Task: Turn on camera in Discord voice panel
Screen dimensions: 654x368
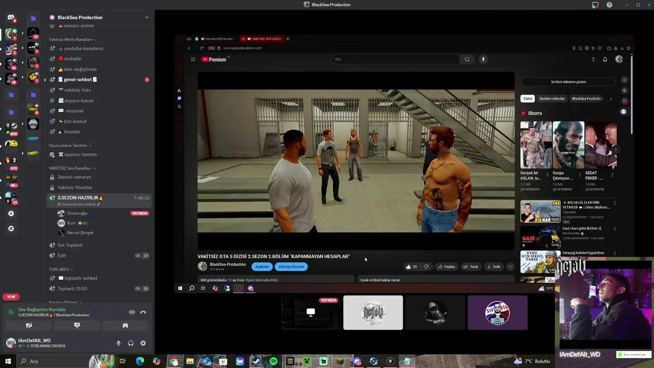Action: (x=29, y=325)
